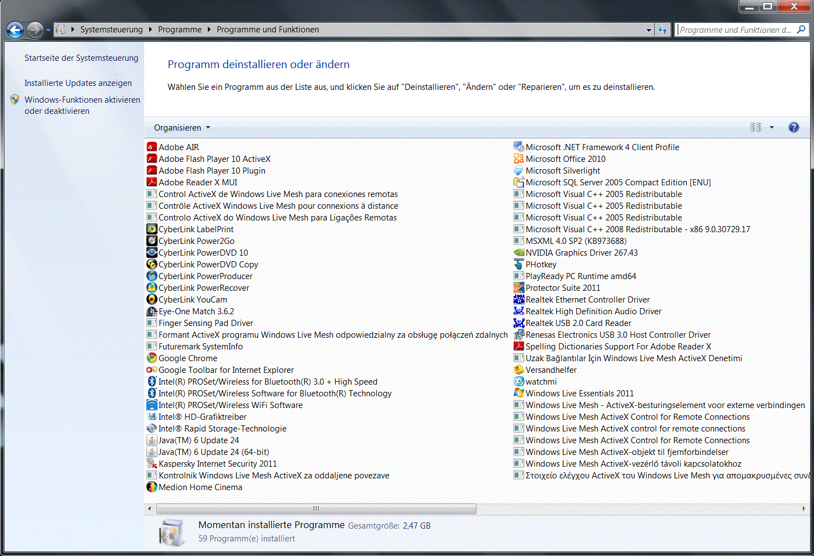Select the Protector Suite 2011 icon
Viewport: 814px width, 556px height.
[518, 287]
